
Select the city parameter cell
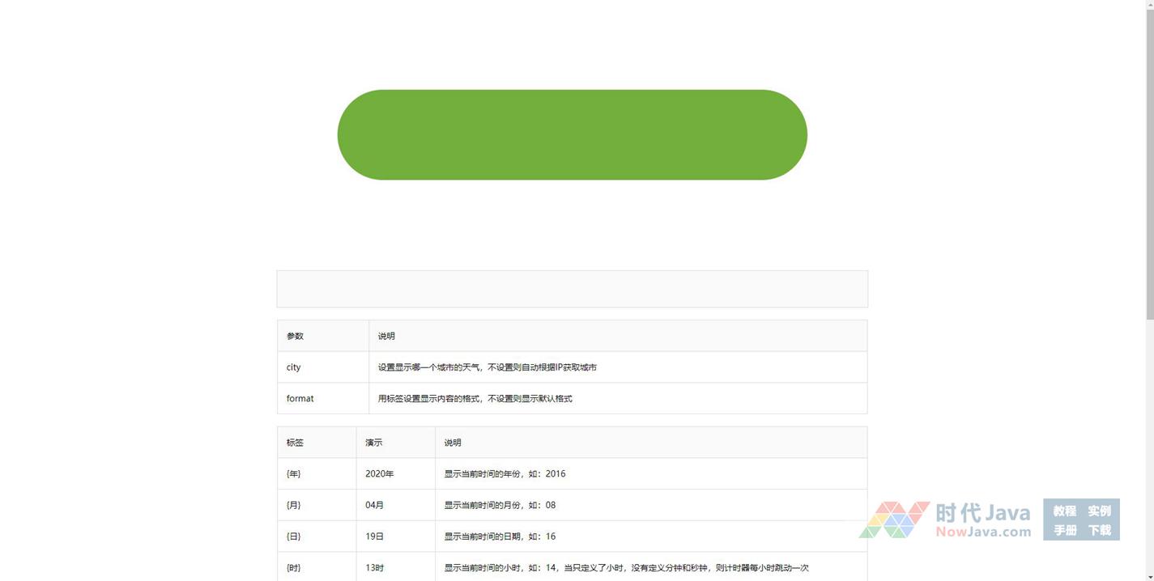(294, 367)
